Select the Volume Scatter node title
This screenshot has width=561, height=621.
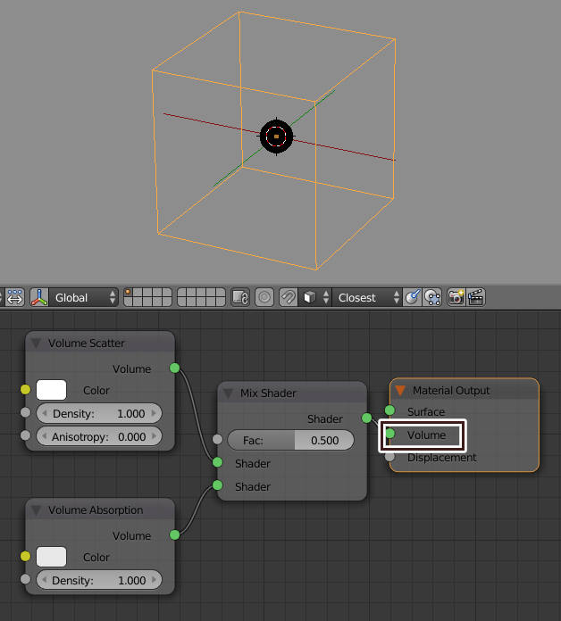(x=87, y=343)
